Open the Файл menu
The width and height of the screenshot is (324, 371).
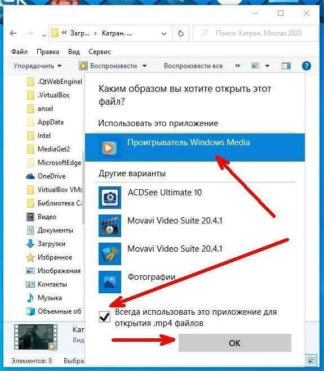[19, 52]
